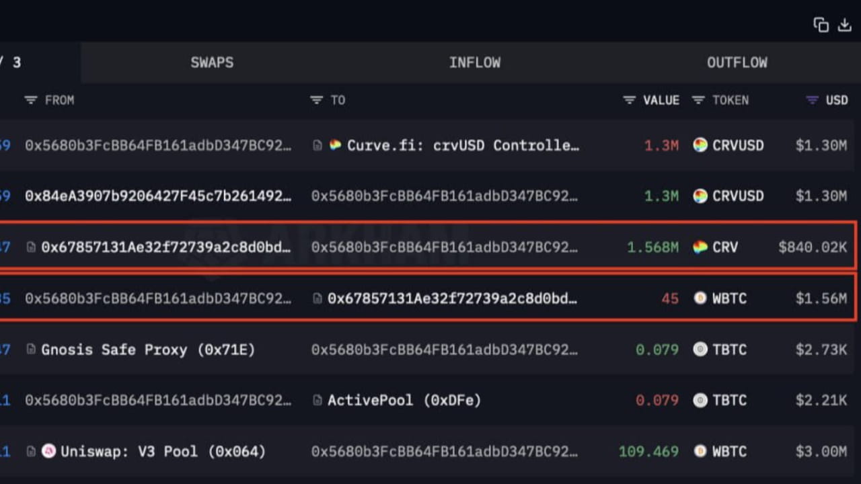Click contract icon before Uniswap V3 Pool
The image size is (861, 484).
click(31, 452)
